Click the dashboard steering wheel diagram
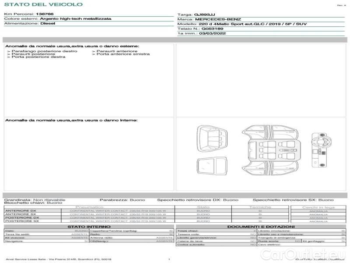This screenshot has height=263, width=350. 321,150
